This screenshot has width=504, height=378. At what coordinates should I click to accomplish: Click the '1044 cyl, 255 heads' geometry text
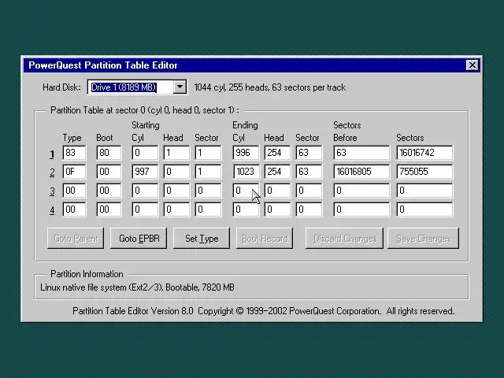click(269, 87)
